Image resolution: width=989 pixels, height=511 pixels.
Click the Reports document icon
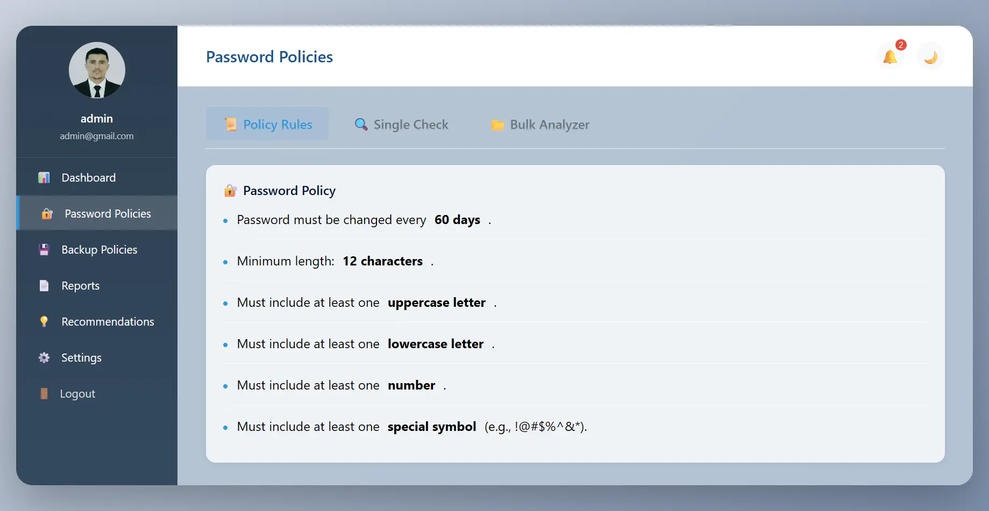[44, 286]
